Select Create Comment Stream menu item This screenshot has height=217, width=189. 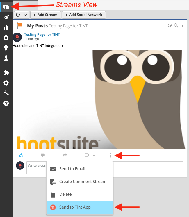(80, 182)
